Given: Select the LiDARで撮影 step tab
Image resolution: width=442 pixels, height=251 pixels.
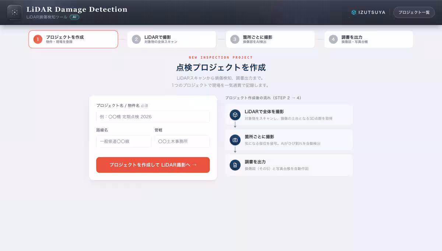Looking at the screenshot, I should tap(172, 39).
